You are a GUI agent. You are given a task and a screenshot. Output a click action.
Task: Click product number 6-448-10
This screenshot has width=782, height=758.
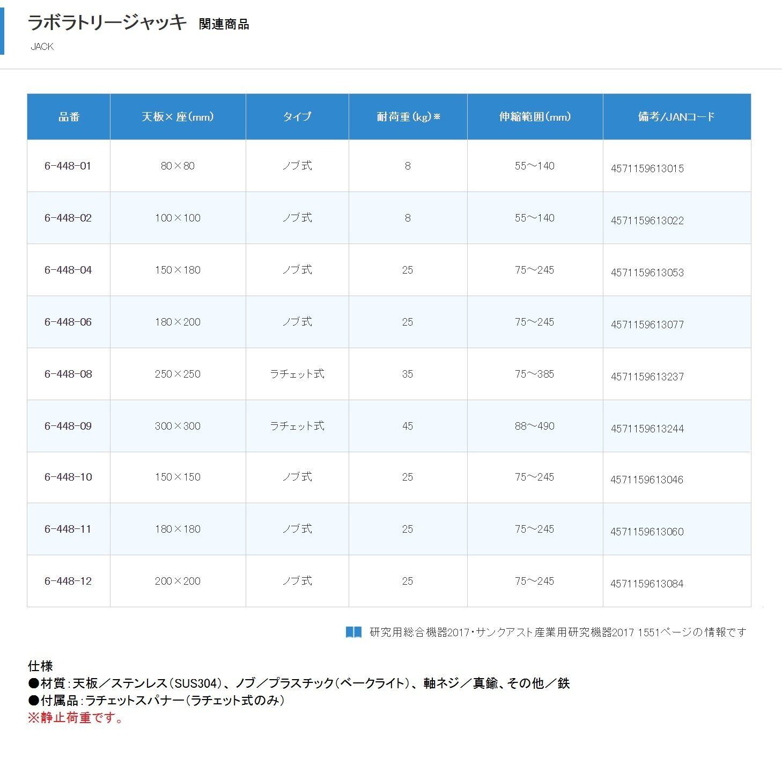coord(68,477)
